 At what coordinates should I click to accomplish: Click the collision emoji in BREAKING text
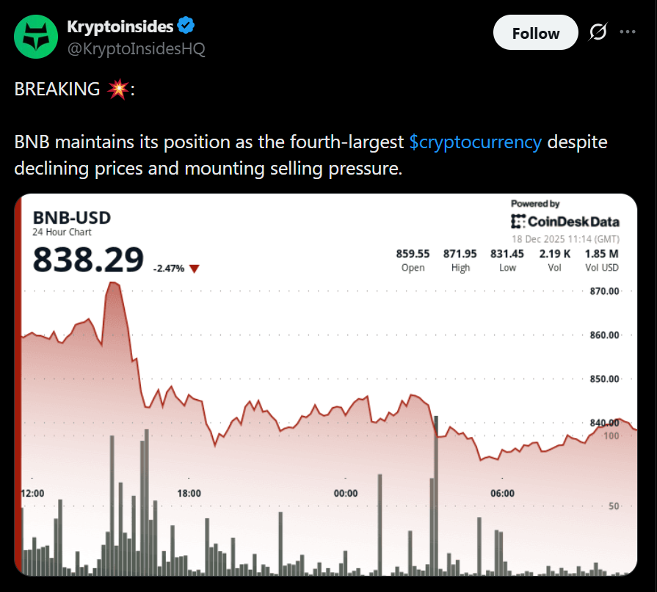[x=119, y=88]
